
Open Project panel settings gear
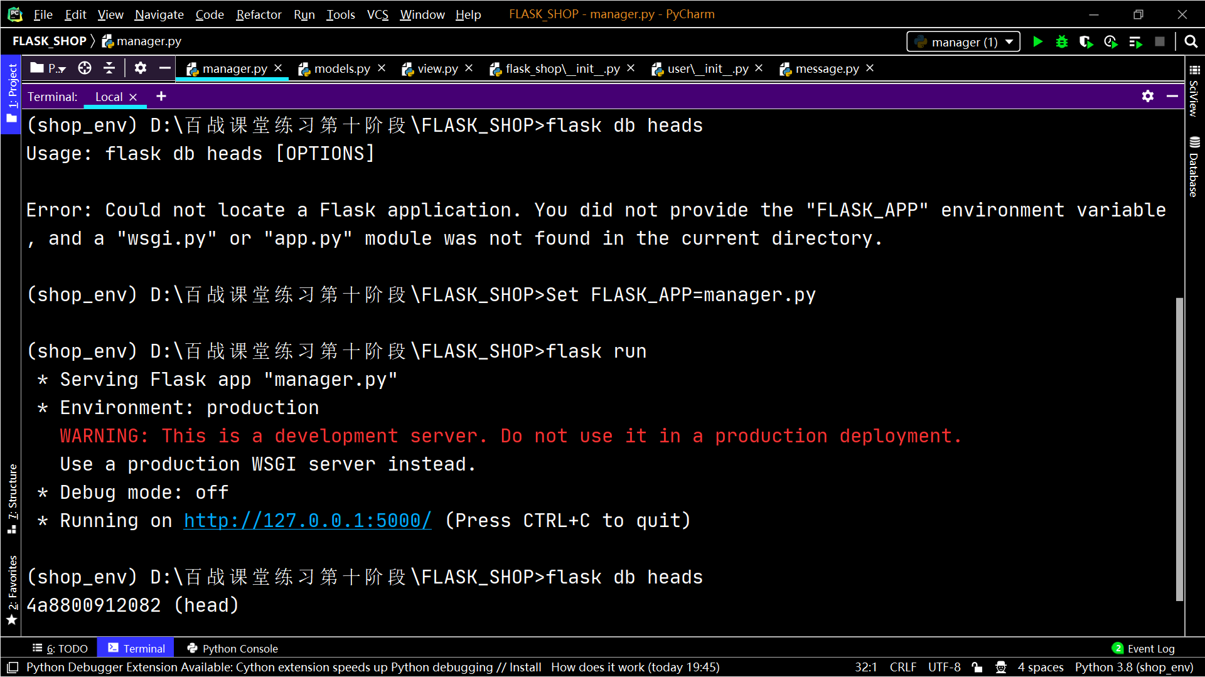141,68
